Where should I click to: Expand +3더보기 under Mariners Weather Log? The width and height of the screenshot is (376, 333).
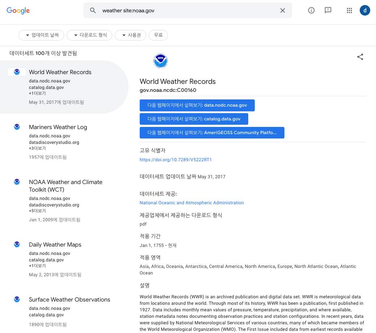tap(37, 148)
